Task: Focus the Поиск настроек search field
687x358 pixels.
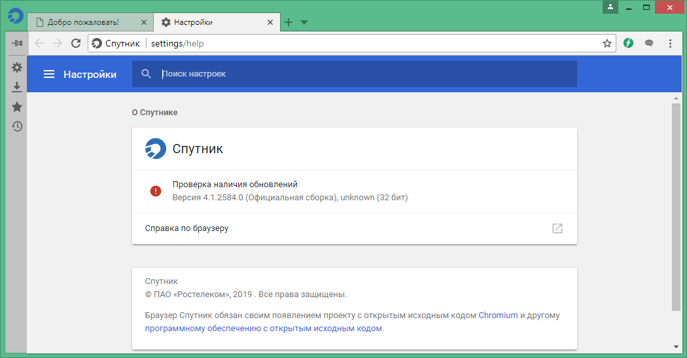Action: (x=355, y=74)
